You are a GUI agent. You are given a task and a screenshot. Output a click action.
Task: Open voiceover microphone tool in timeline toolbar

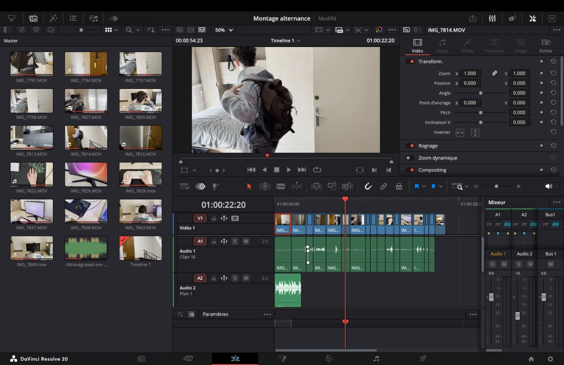pos(215,186)
